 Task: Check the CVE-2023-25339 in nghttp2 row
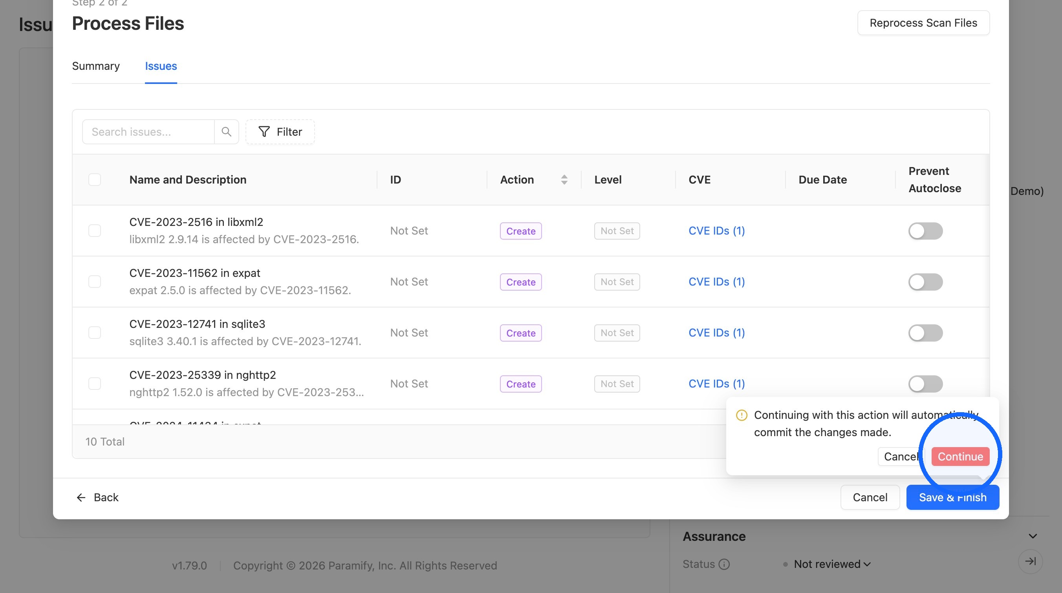point(95,384)
